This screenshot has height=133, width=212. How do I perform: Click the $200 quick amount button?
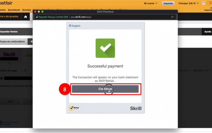pos(10,102)
